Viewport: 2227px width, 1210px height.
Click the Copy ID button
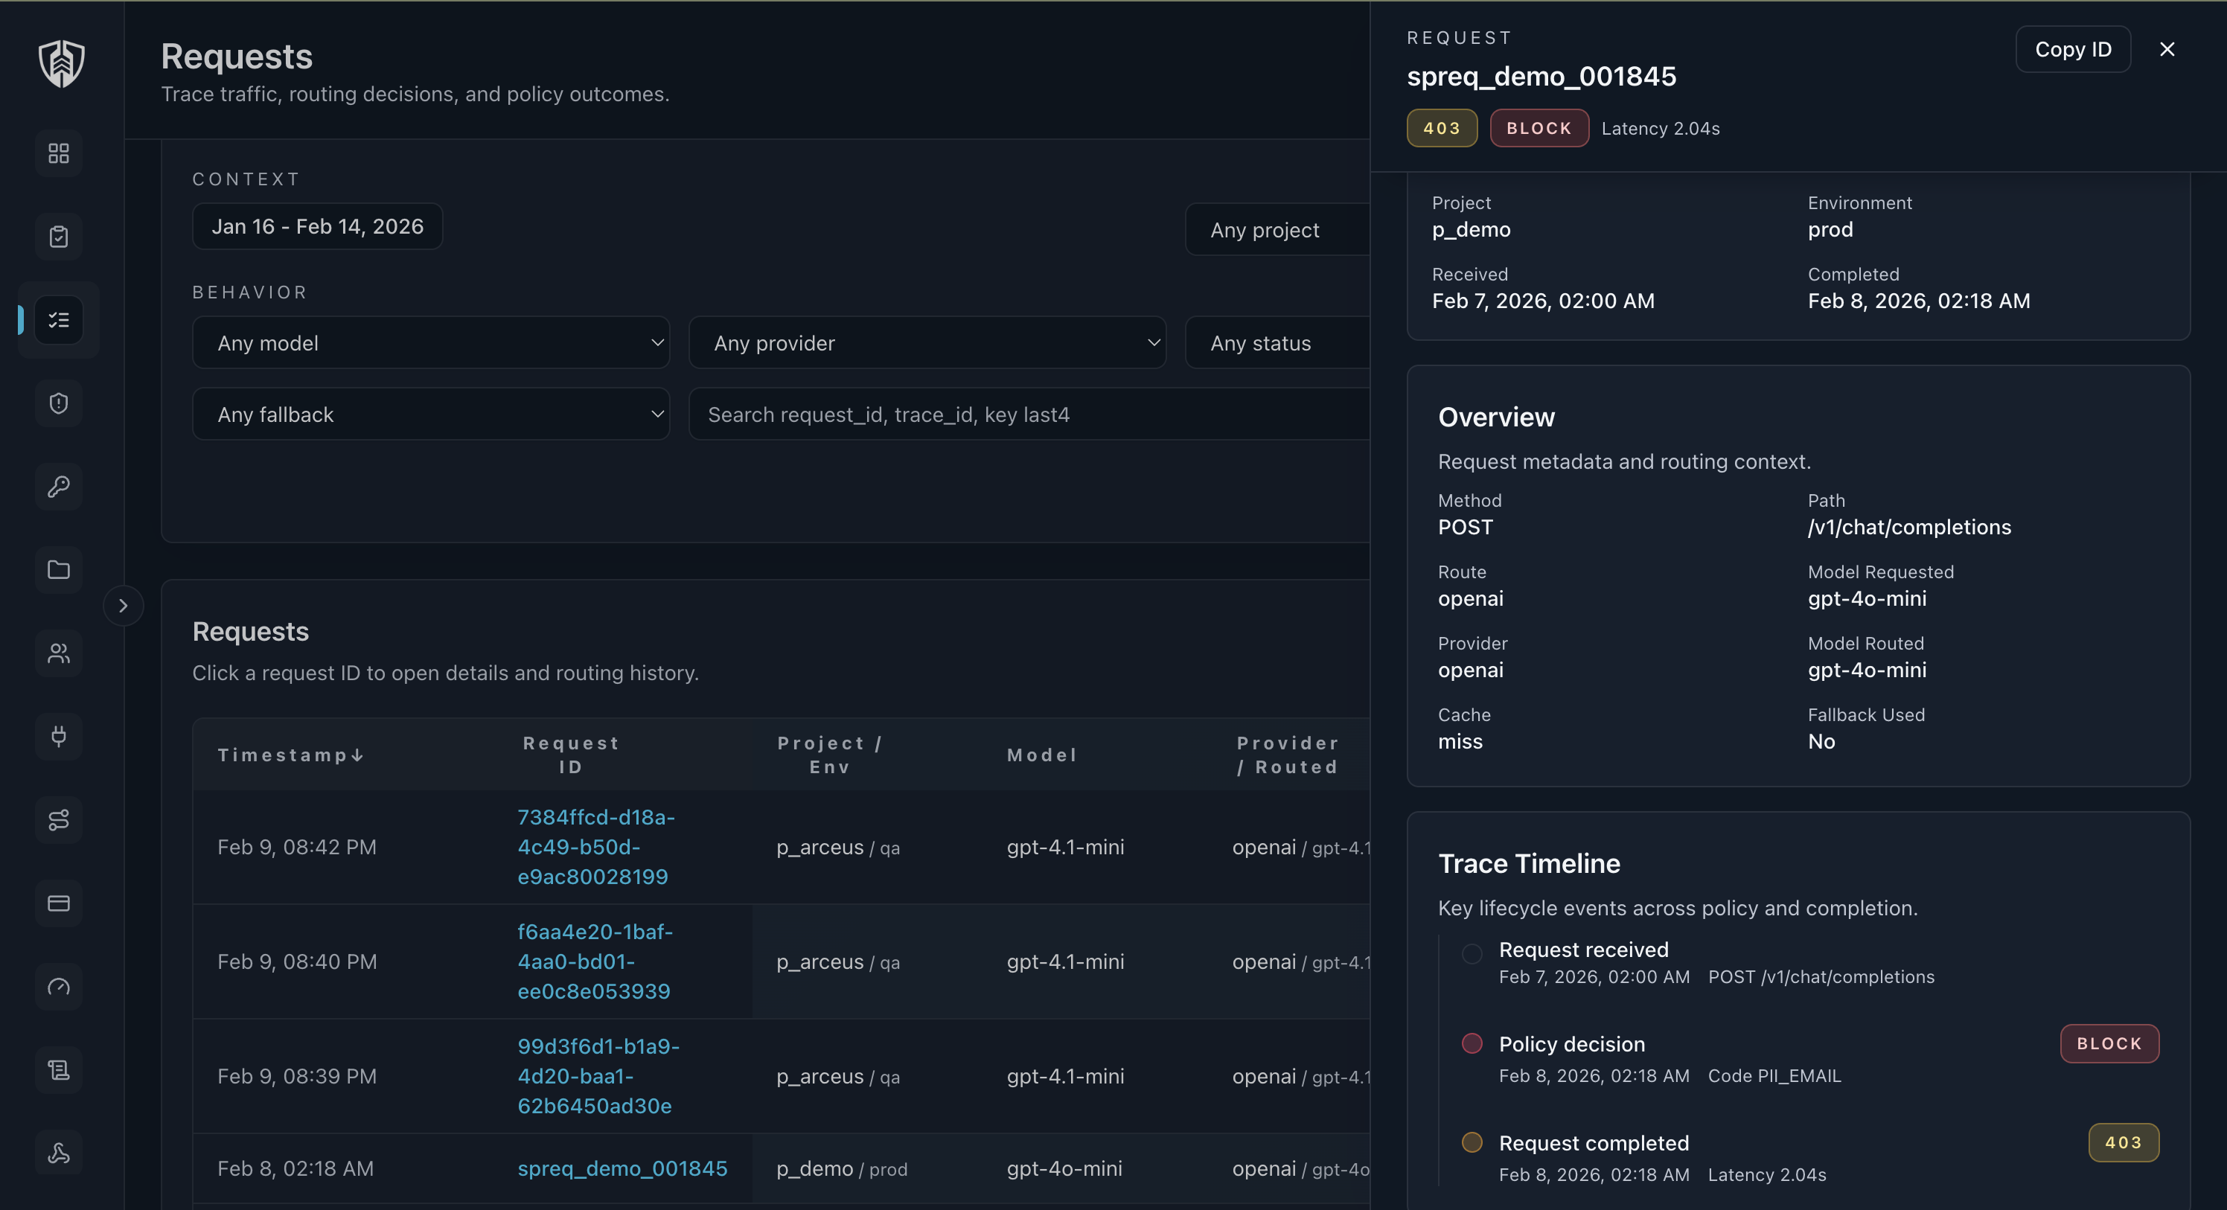(2073, 49)
